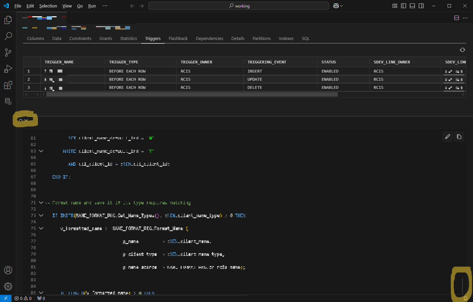The image size is (473, 302).
Task: Open the database connections sidebar
Action: [8, 101]
